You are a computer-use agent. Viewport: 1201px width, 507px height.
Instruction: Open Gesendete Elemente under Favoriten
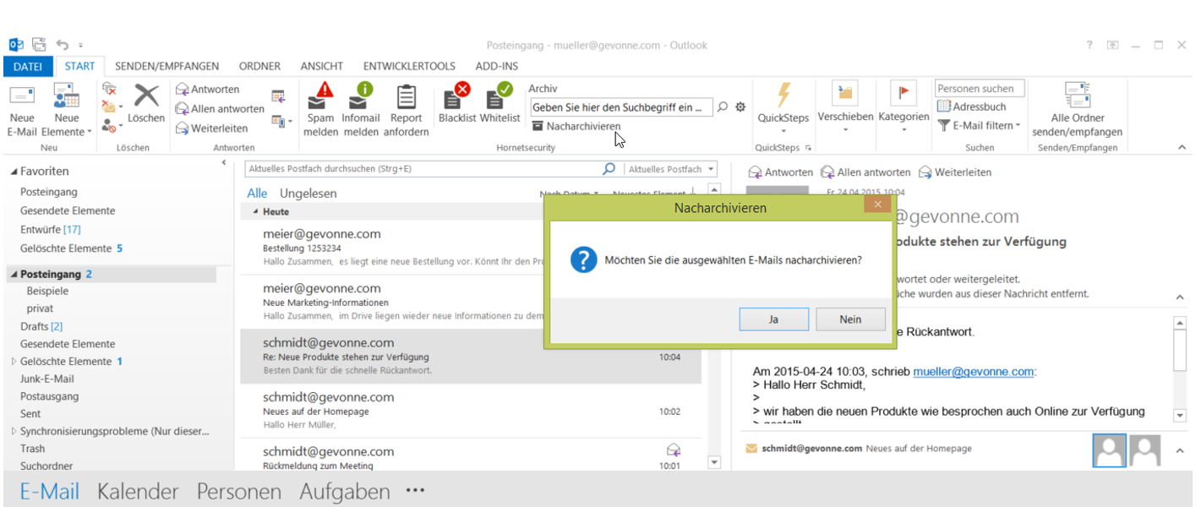(x=68, y=211)
